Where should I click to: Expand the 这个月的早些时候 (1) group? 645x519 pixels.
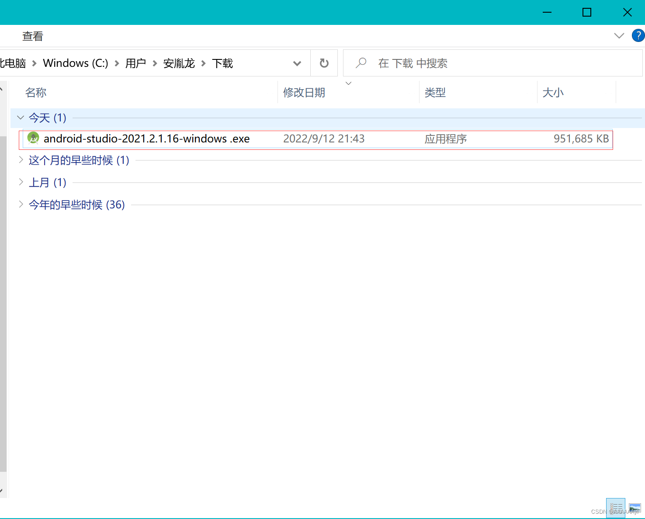[21, 160]
